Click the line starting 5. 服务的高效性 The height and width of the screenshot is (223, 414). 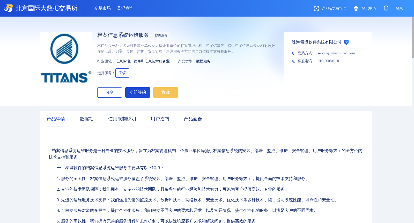[158, 221]
